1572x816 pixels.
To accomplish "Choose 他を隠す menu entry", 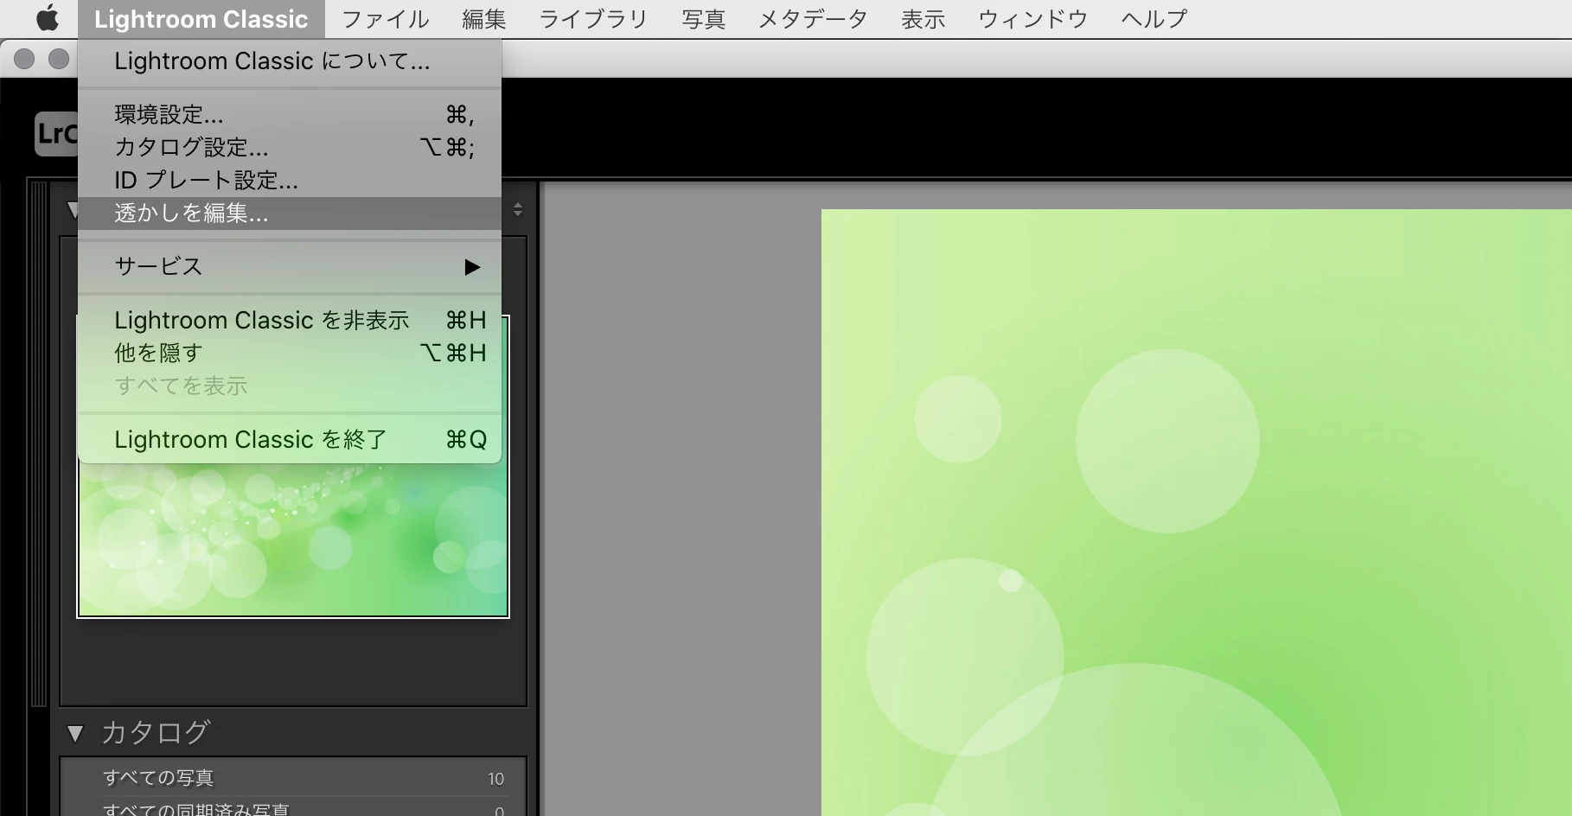I will (290, 353).
